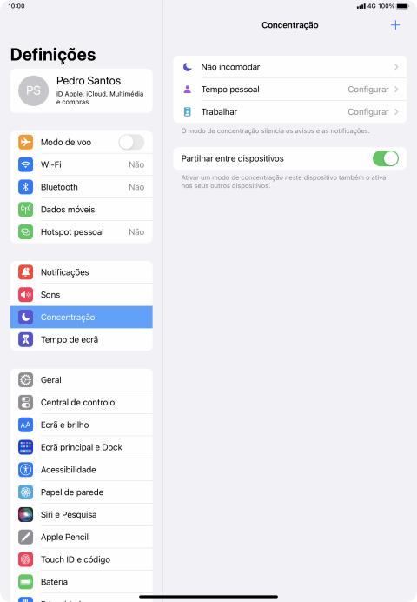Open the Trabalhar row chevron
The image size is (417, 602).
coord(396,111)
